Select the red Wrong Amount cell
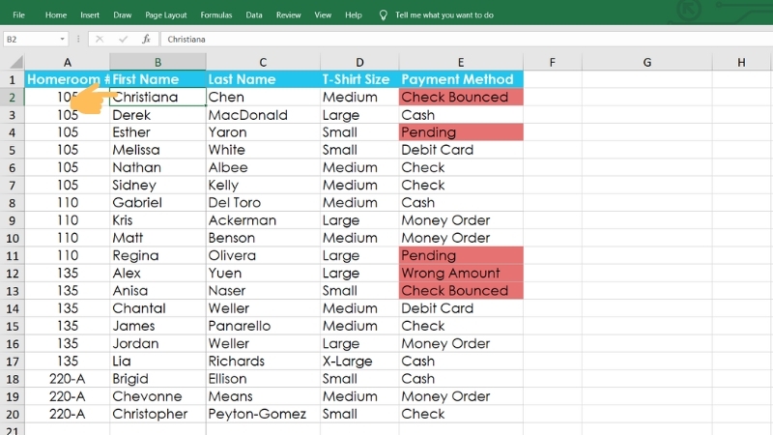 click(x=461, y=273)
